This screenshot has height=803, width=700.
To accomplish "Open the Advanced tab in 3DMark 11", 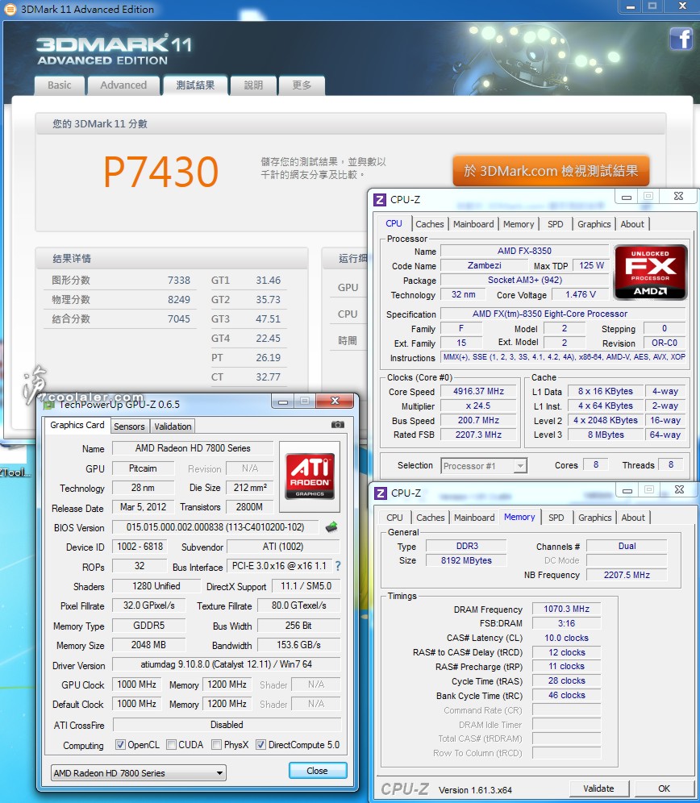I will click(x=123, y=85).
